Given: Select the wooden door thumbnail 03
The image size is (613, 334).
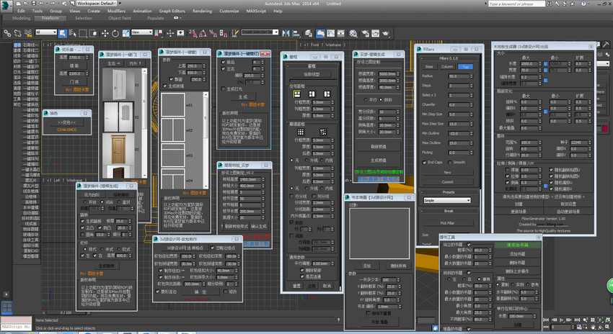Looking at the screenshot, I should pos(118,149).
